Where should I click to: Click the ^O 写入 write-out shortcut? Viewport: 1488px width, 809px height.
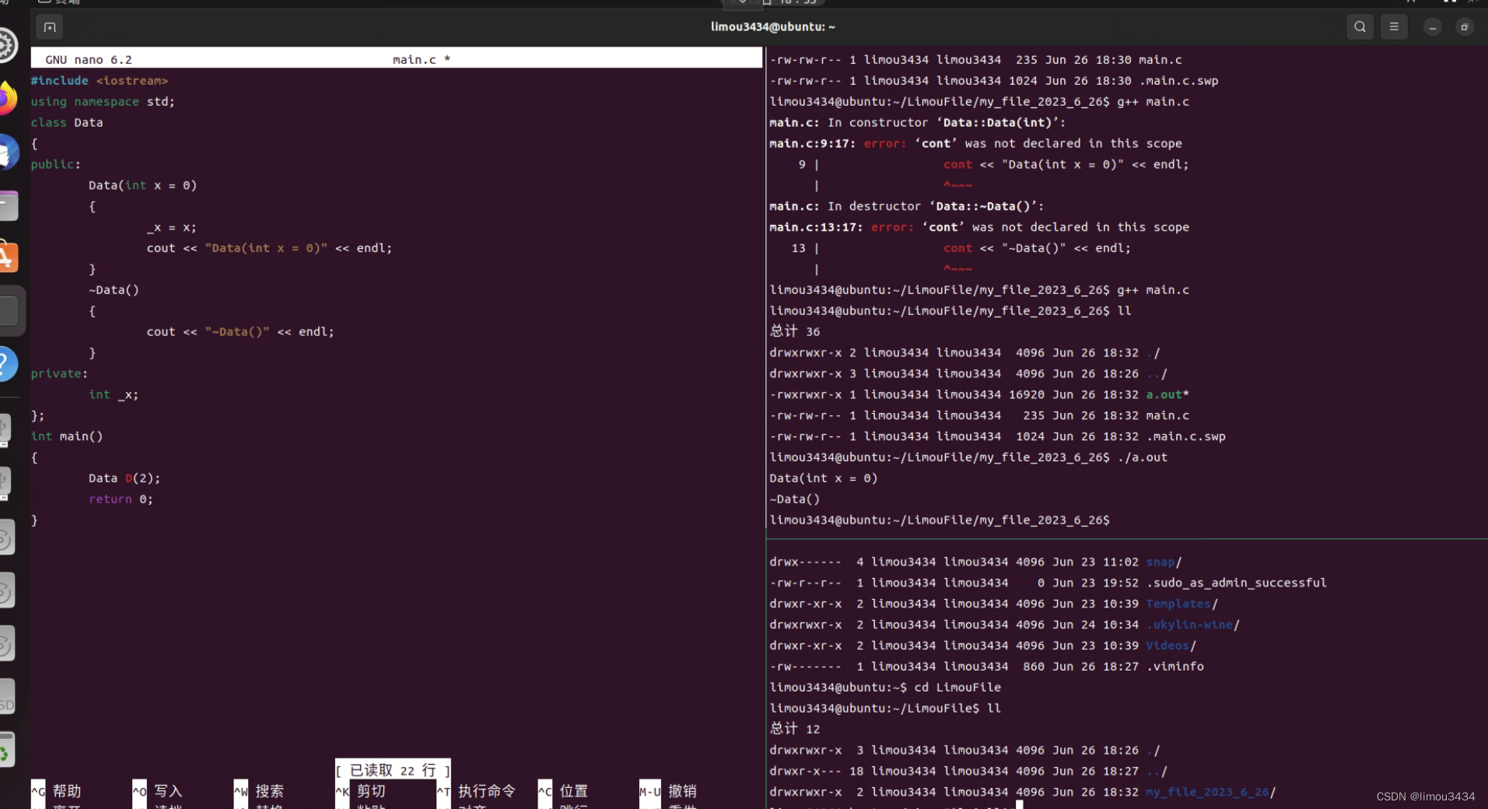(x=158, y=791)
